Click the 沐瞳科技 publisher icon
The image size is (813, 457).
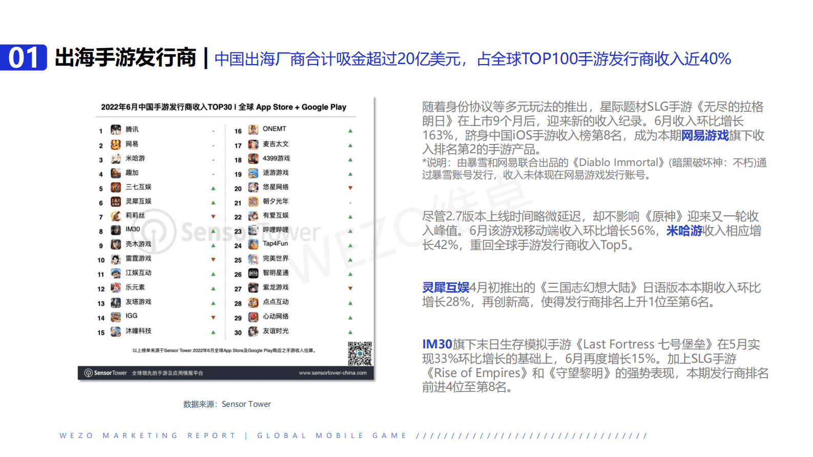click(x=116, y=331)
